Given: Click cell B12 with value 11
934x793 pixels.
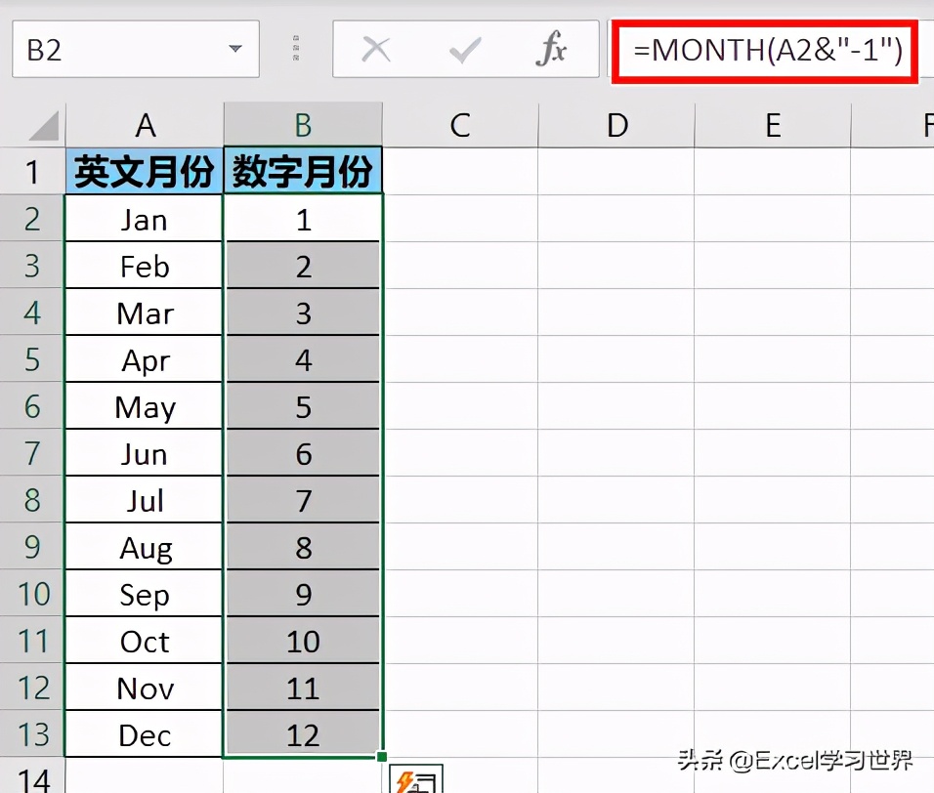Looking at the screenshot, I should [303, 687].
